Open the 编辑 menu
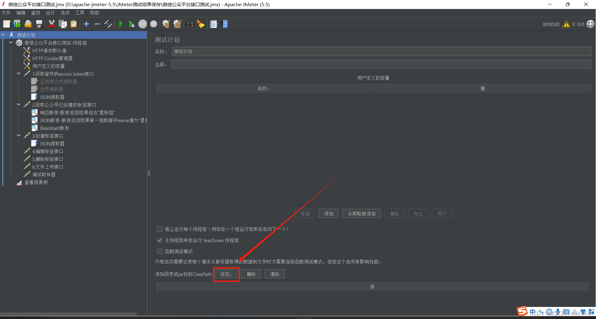Screen dimensions: 596x319 pos(21,13)
